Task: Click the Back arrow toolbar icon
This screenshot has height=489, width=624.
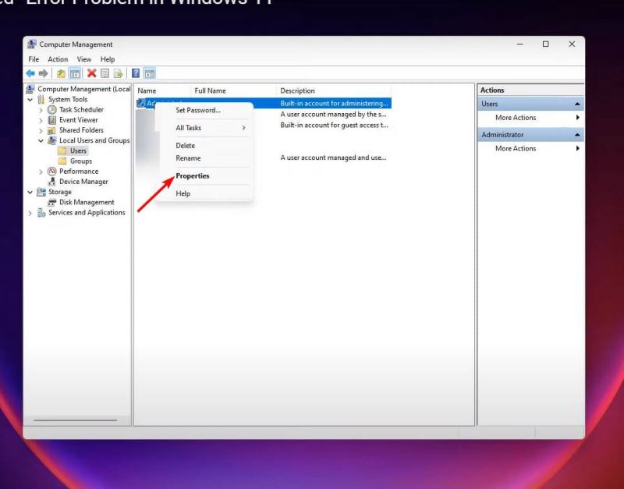Action: point(31,73)
